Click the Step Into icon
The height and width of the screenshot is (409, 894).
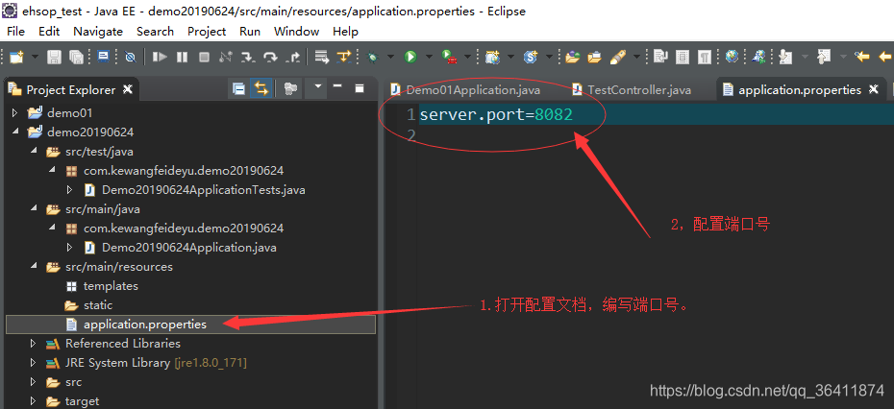pyautogui.click(x=247, y=57)
